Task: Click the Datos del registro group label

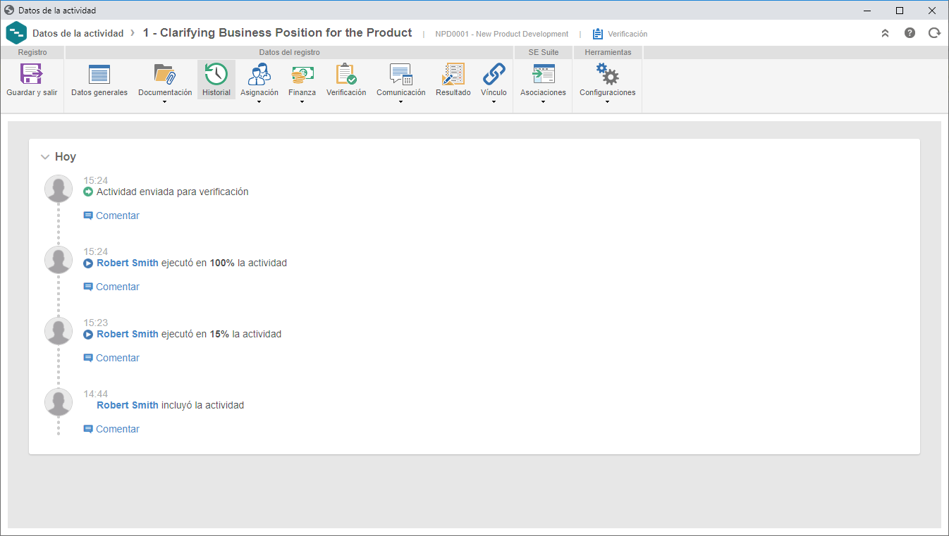Action: pos(289,52)
